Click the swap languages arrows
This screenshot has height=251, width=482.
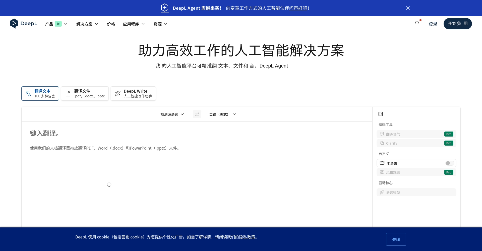click(x=197, y=114)
